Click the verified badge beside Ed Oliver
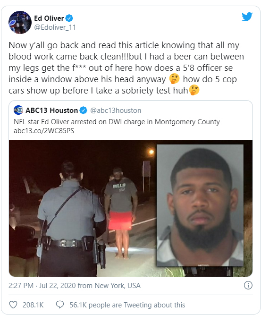This screenshot has width=269, height=323. pyautogui.click(x=69, y=18)
